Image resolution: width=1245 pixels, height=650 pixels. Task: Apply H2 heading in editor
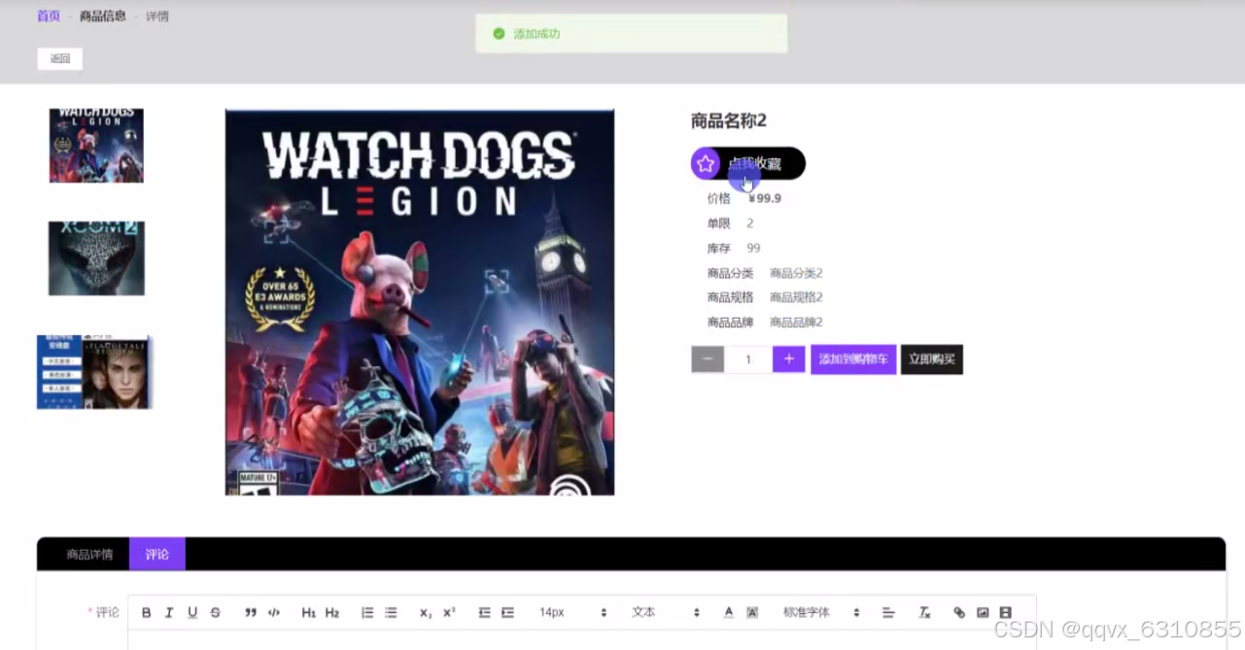[332, 612]
